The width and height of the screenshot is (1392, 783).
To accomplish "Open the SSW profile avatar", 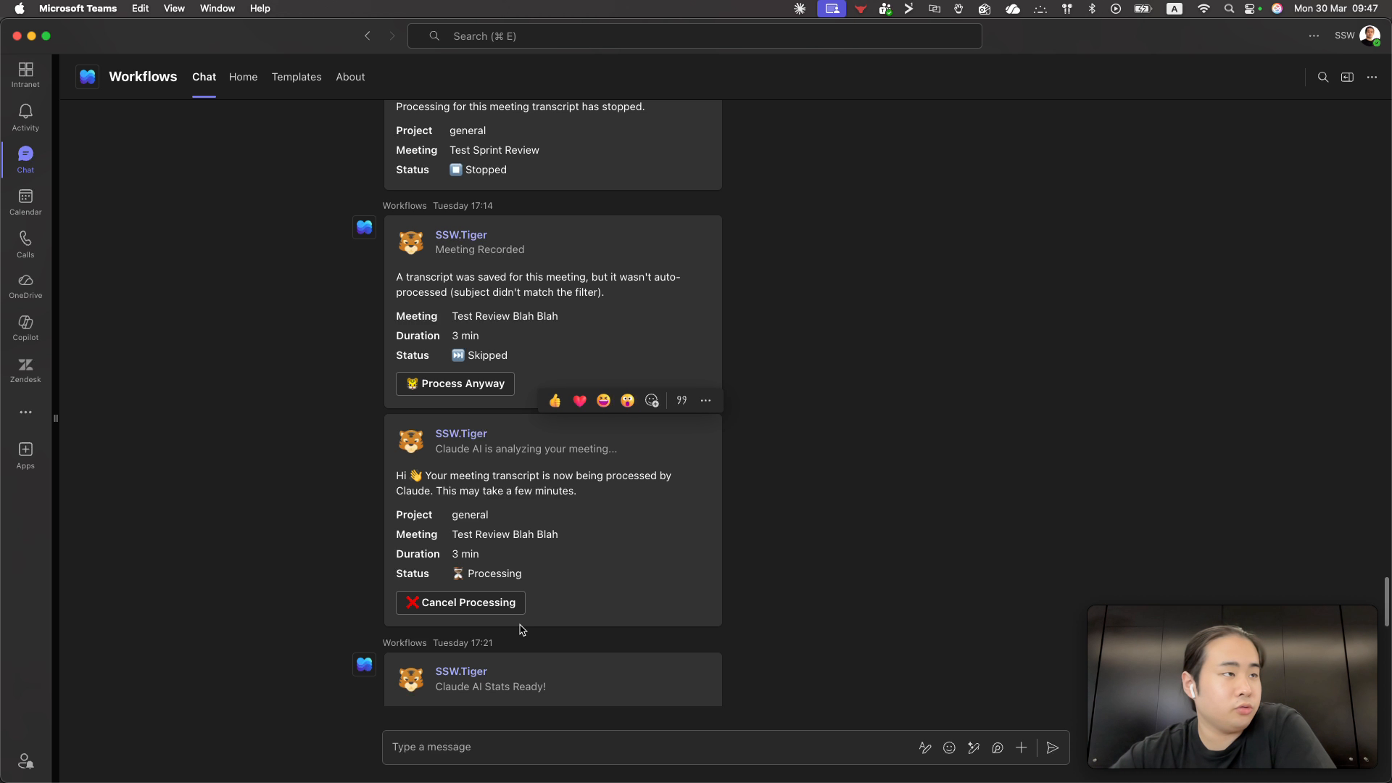I will point(1370,36).
